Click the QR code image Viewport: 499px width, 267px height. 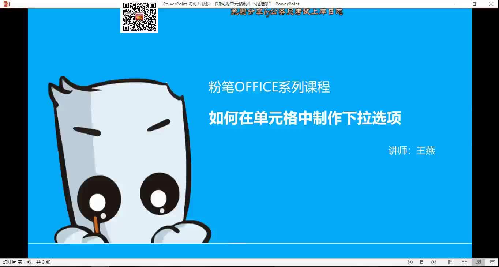click(x=139, y=17)
